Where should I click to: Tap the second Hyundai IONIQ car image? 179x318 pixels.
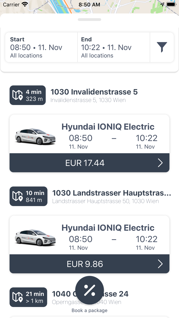pyautogui.click(x=35, y=238)
